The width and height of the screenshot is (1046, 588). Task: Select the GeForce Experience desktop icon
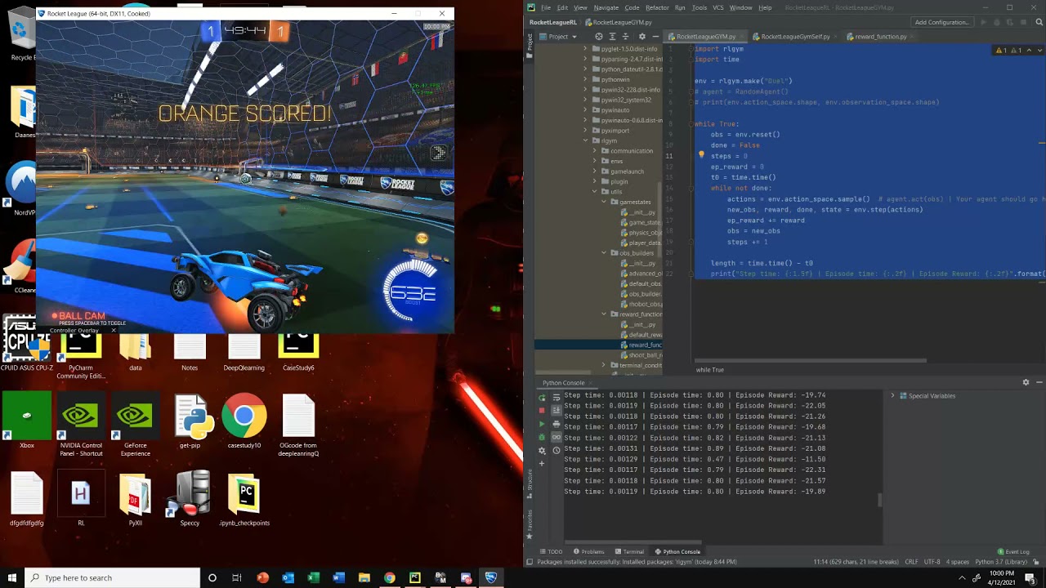pyautogui.click(x=135, y=425)
